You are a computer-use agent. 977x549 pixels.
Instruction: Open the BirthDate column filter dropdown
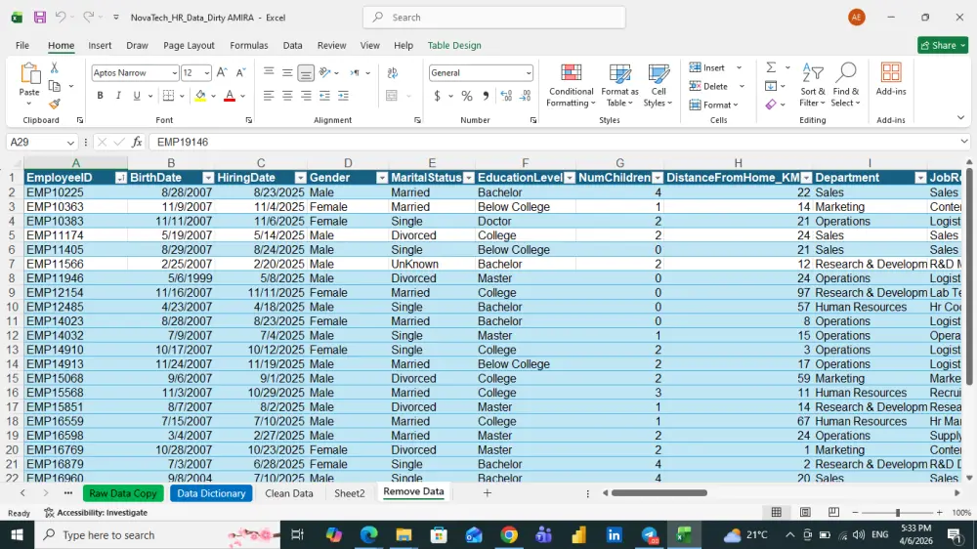tap(208, 178)
